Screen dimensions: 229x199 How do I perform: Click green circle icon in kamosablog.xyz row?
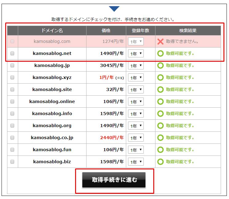(160, 77)
